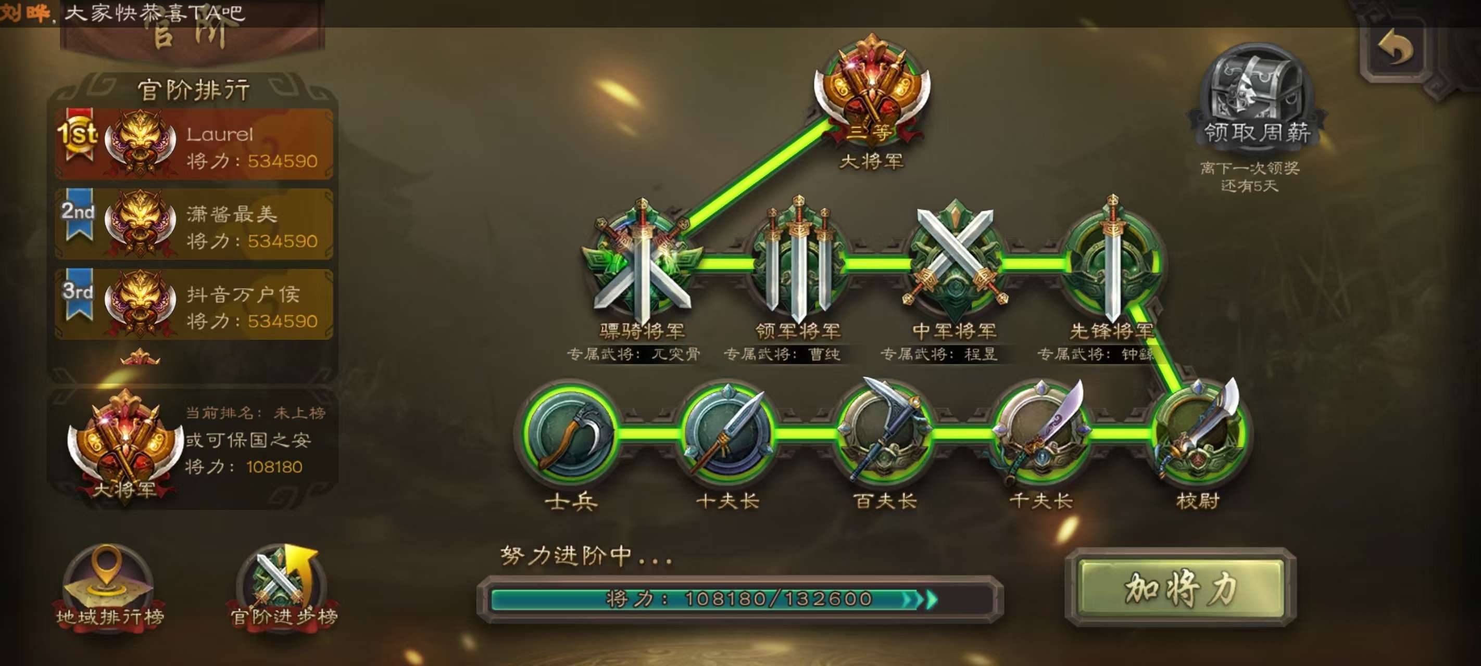Select the 校尉 halberd badge

pos(1198,433)
